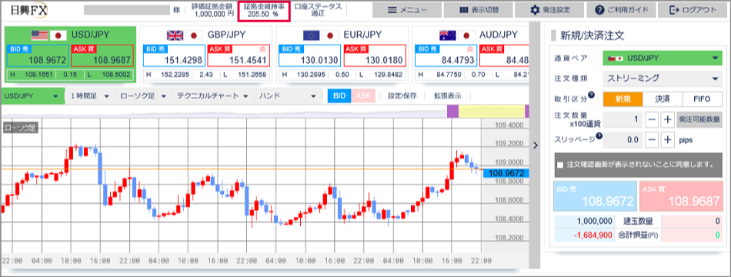Click the ログアウト logout icon button
This screenshot has width=731, height=277.
tap(693, 10)
